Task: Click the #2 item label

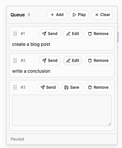Action: click(23, 61)
